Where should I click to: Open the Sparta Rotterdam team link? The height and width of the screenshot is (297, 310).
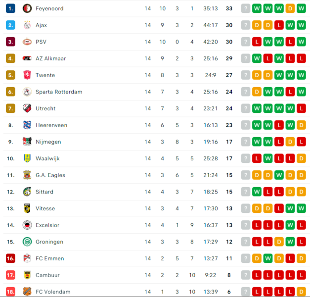pos(59,92)
